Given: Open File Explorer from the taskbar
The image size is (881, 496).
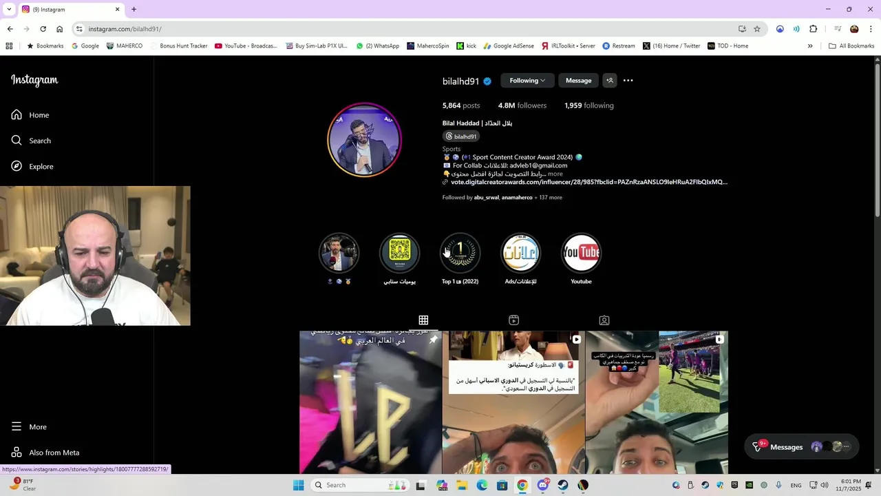Looking at the screenshot, I should 461,485.
